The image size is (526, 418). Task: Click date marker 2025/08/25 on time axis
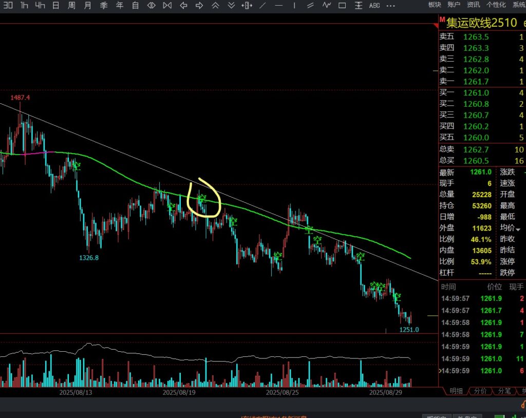[282, 392]
